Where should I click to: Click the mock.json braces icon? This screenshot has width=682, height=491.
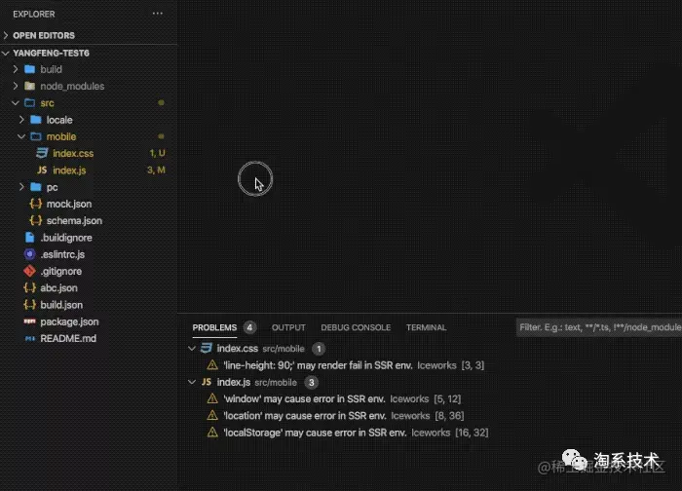[x=36, y=204]
